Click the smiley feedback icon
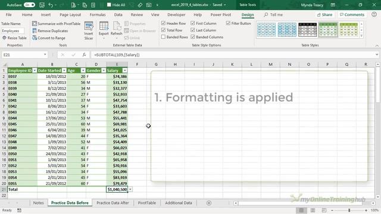Screen dimensions: 381x214 coord(374,14)
